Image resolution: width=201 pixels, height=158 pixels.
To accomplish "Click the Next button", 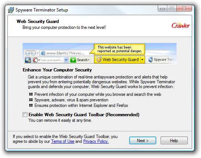I will pyautogui.click(x=143, y=141).
